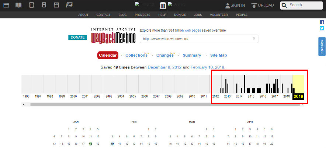This screenshot has height=148, width=326.
Task: Open the Texts book icon
Action: pos(19,5)
